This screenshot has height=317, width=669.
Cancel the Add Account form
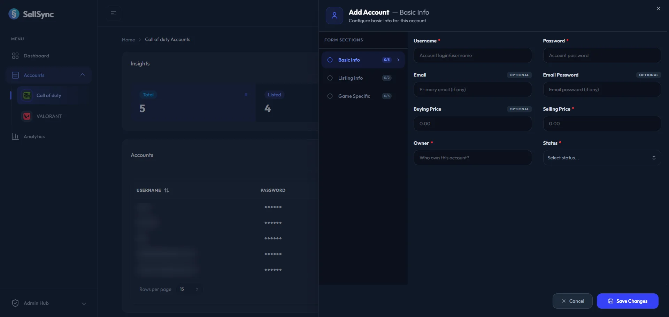[x=572, y=301]
